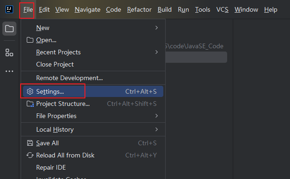Open the VCS menu

222,9
